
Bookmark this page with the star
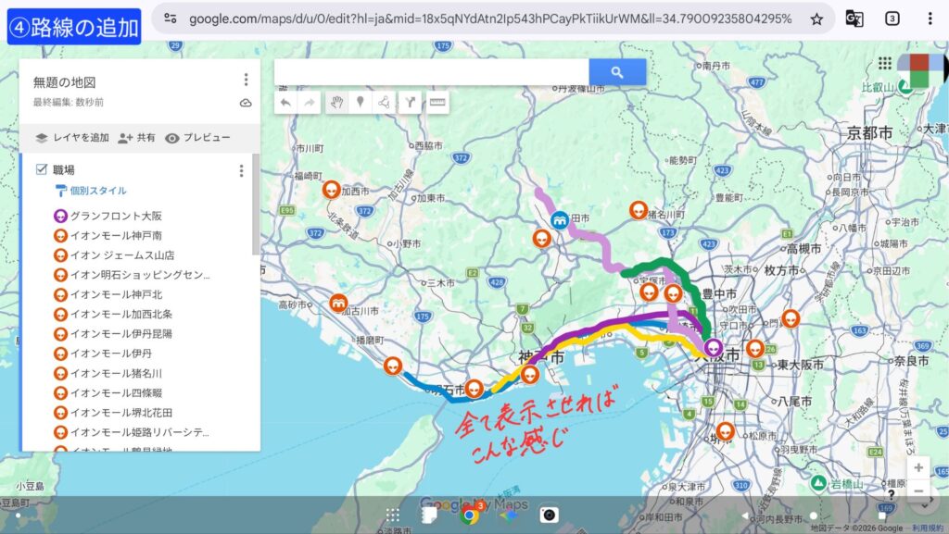tap(816, 19)
